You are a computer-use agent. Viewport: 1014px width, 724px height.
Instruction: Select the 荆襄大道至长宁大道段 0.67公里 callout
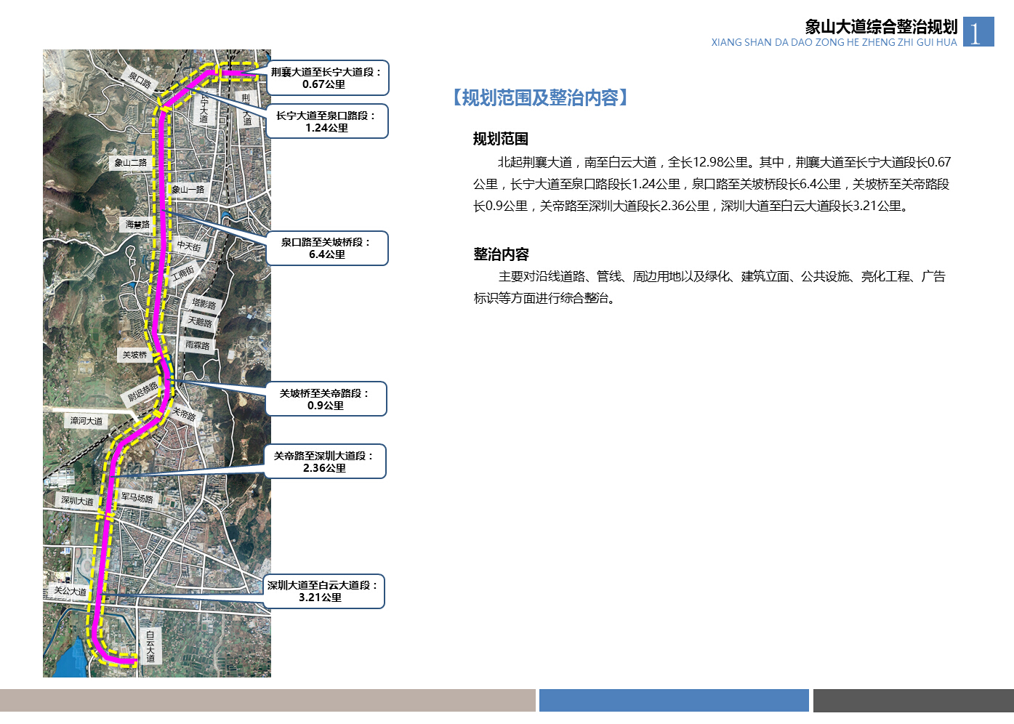point(327,78)
